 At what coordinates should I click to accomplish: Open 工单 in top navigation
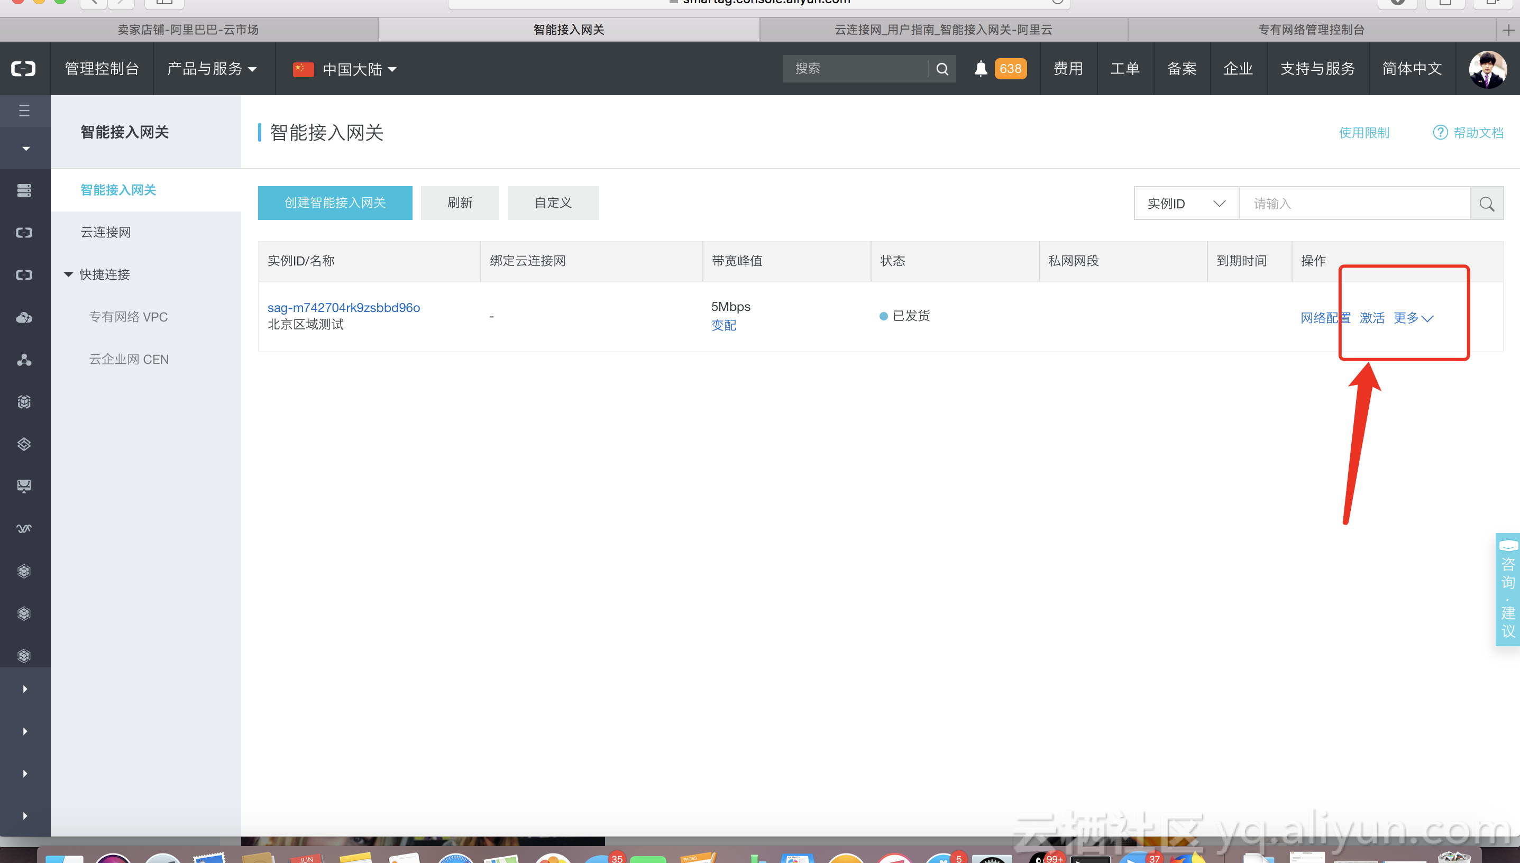click(x=1124, y=69)
